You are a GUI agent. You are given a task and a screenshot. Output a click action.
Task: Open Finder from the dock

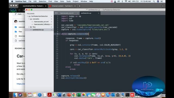tap(15, 95)
